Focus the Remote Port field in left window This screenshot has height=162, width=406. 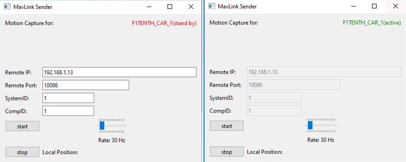tap(85, 85)
